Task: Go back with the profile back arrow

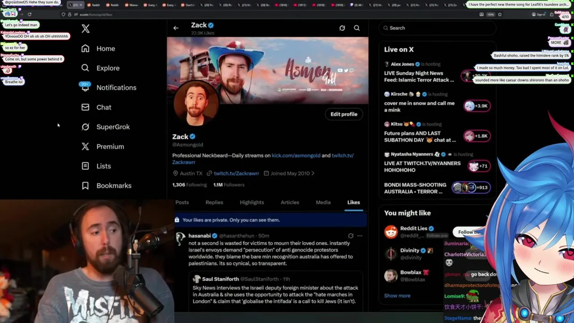Action: (x=176, y=28)
